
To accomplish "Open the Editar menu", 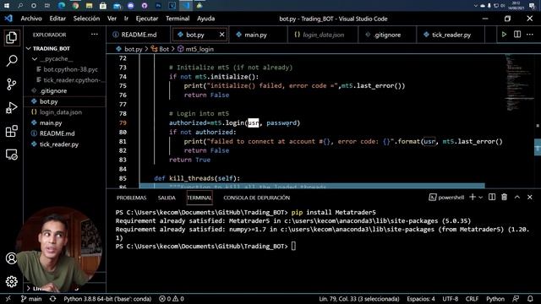I will tap(57, 19).
